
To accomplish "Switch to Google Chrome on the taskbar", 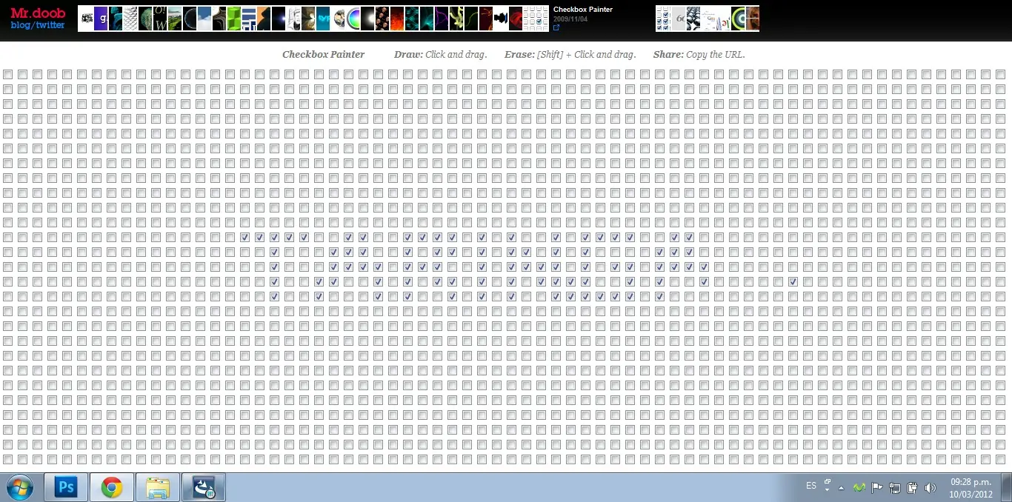I will (x=112, y=487).
